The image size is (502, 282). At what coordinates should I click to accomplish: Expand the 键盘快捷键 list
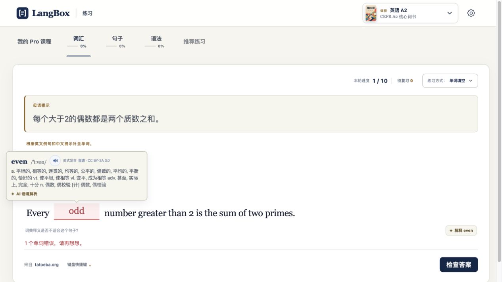79,265
